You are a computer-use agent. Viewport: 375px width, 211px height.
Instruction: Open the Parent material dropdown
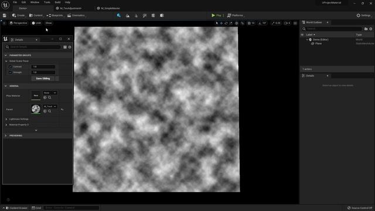50,107
